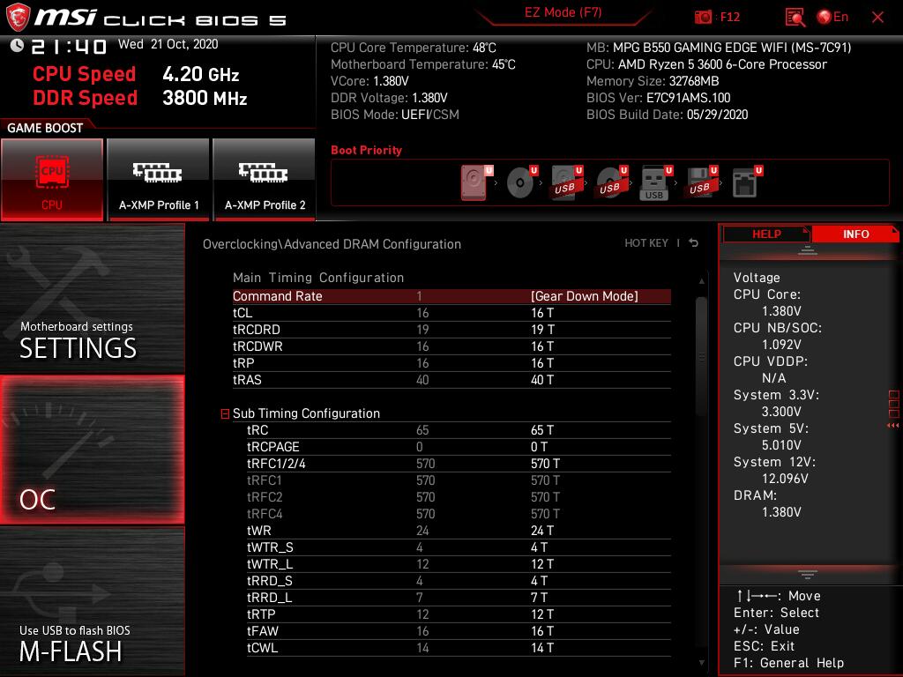Select the USB key boot device icon
903x677 pixels.
click(656, 182)
